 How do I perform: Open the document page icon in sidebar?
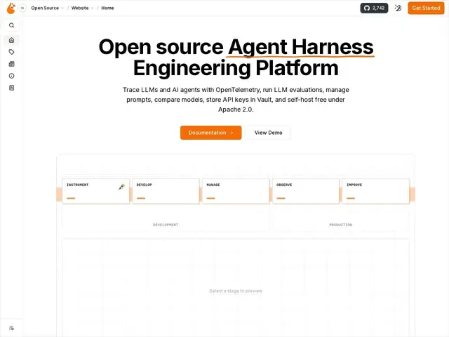[x=11, y=88]
